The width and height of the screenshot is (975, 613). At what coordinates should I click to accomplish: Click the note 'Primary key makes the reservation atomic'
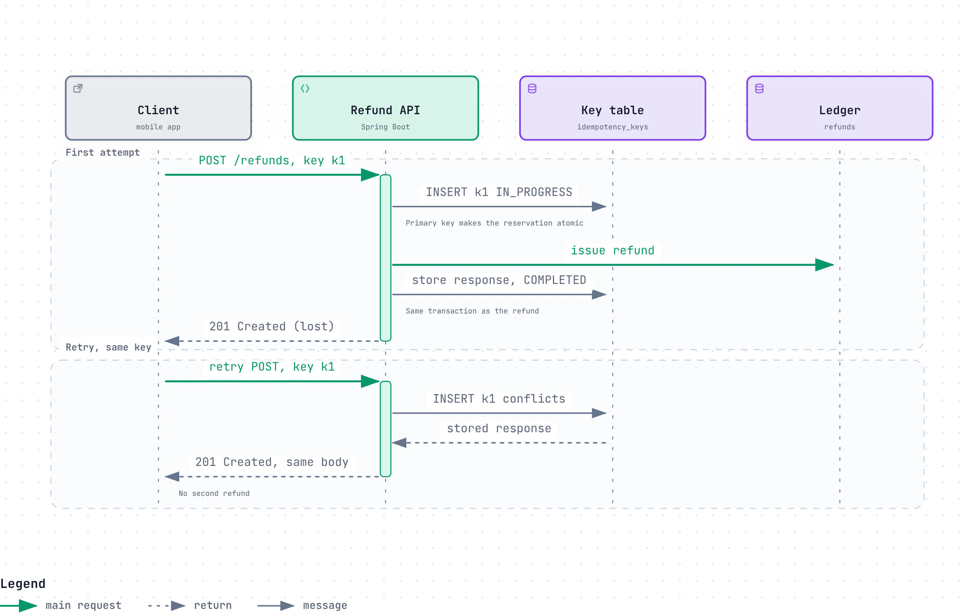(x=494, y=223)
